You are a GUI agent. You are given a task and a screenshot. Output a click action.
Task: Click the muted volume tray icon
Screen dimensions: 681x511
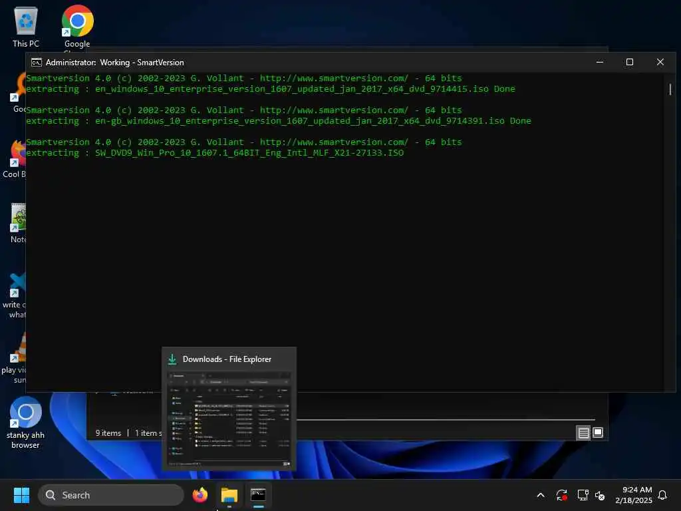pyautogui.click(x=600, y=495)
